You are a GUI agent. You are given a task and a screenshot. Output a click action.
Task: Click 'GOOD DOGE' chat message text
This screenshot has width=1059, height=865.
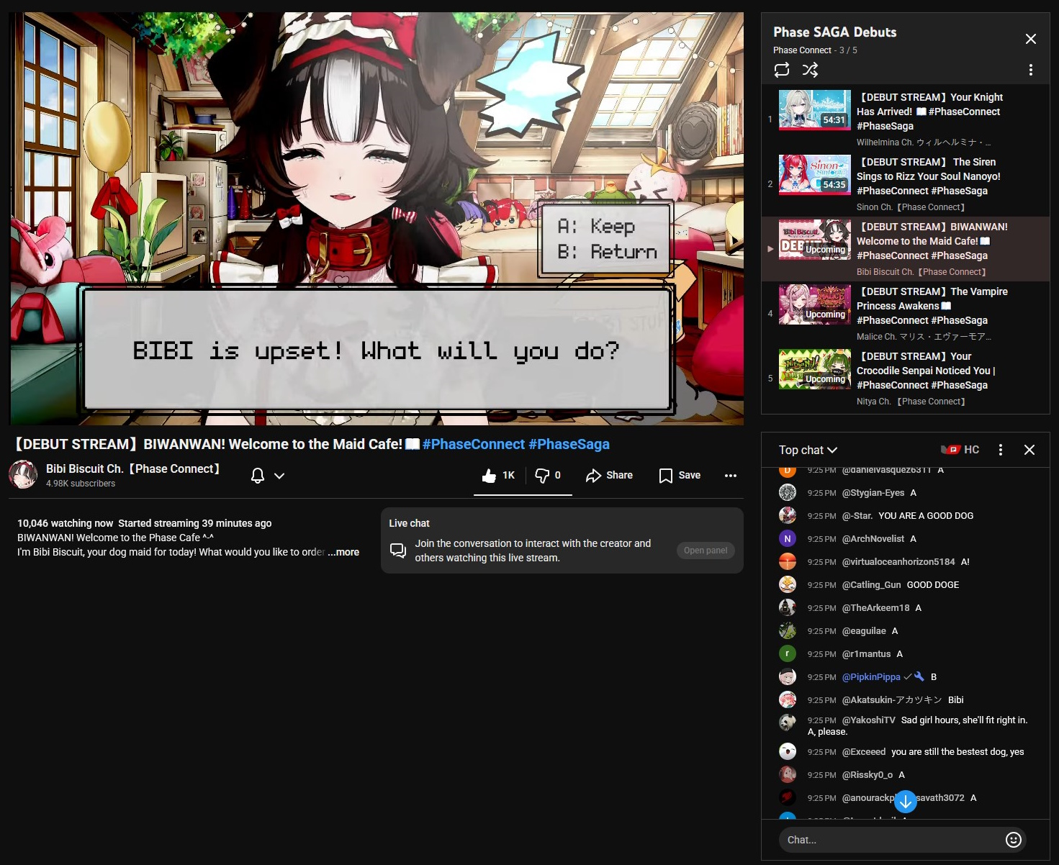pos(933,585)
